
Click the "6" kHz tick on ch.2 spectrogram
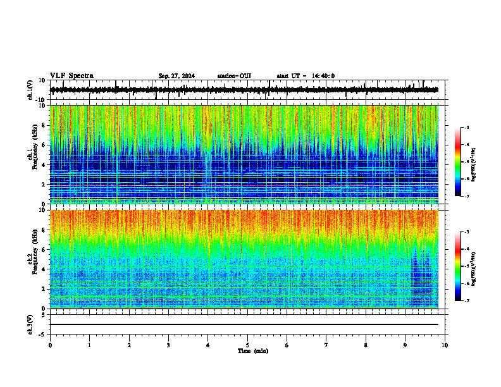tap(44, 250)
